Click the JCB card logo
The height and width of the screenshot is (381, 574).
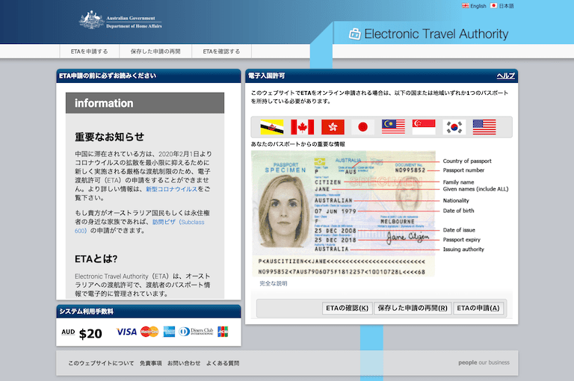click(x=223, y=332)
